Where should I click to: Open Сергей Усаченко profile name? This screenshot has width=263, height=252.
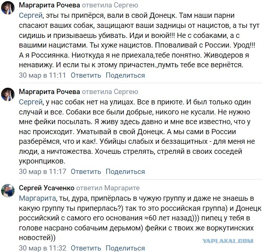(x=47, y=188)
